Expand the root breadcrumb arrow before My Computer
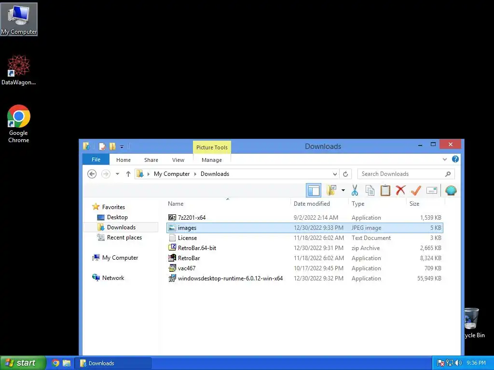This screenshot has height=370, width=494. pyautogui.click(x=149, y=174)
